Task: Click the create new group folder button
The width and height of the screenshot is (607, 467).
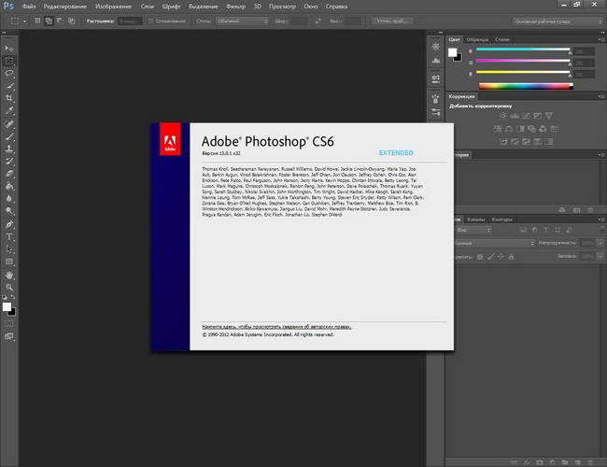Action: pos(565,462)
